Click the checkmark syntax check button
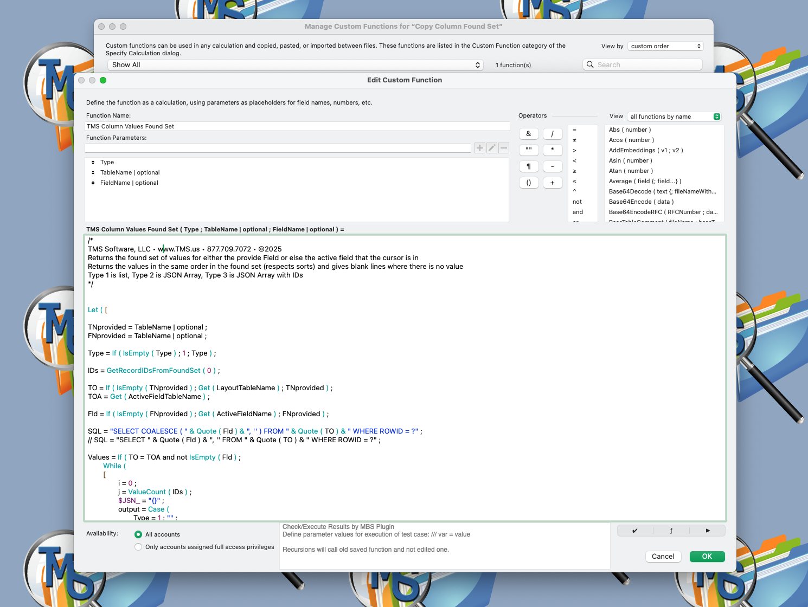The width and height of the screenshot is (808, 607). 635,531
